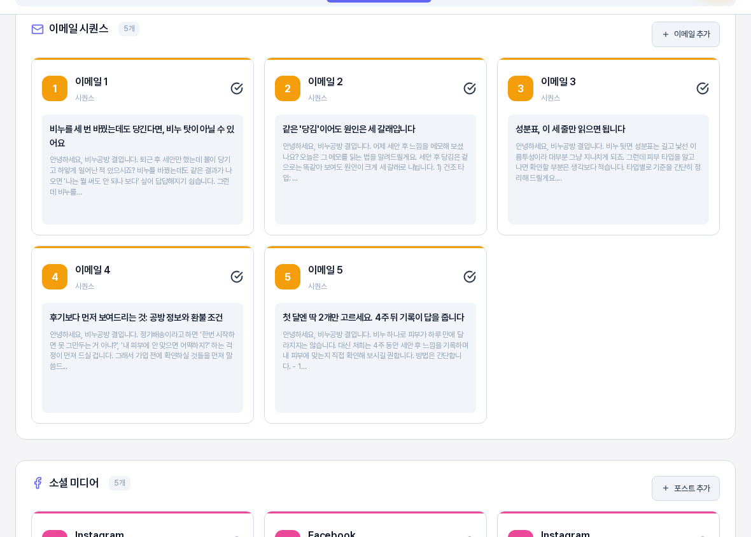Open the subject '비누를 세 번 바꿨는데도 당긴다면'

click(x=143, y=136)
